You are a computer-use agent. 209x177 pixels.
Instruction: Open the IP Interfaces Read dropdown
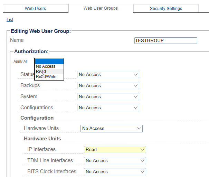pos(115,150)
